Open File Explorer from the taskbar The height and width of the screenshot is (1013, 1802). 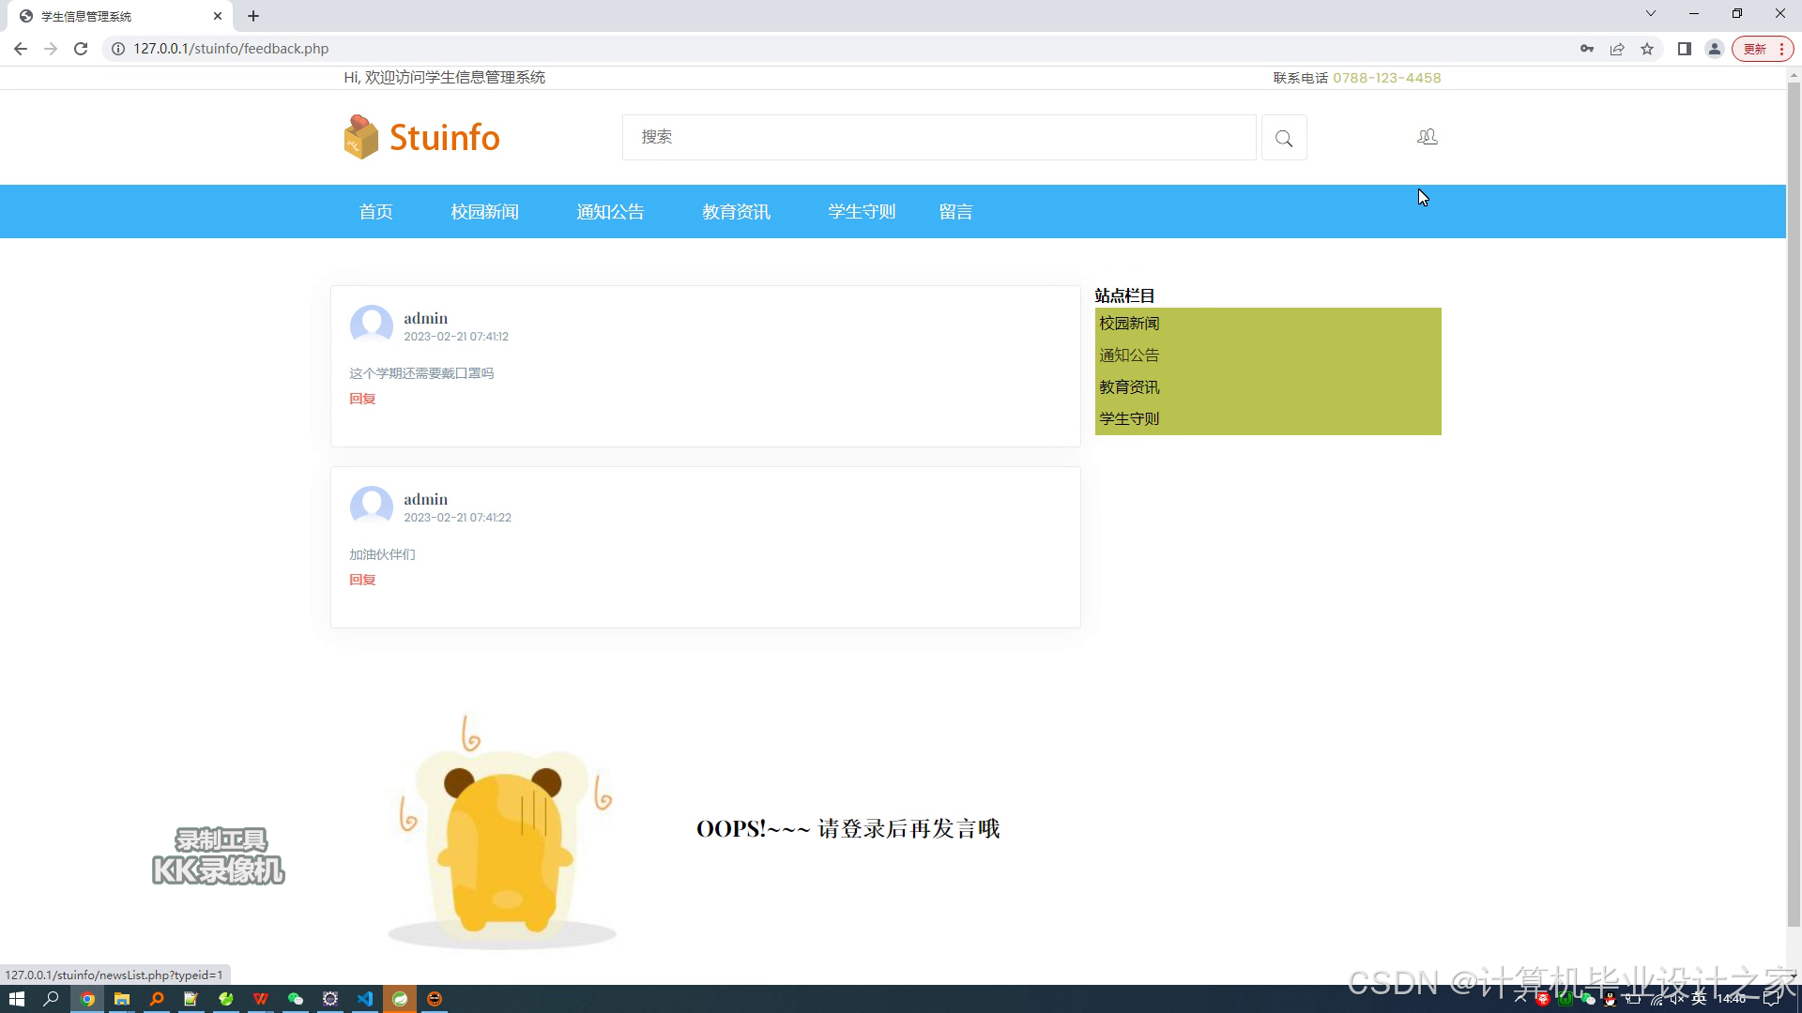click(122, 999)
